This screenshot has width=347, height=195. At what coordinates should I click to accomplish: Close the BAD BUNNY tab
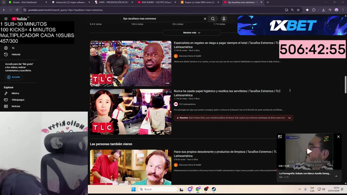click(x=175, y=2)
